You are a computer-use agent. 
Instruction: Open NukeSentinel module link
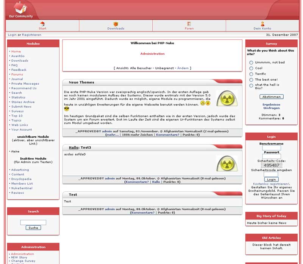(x=22, y=188)
